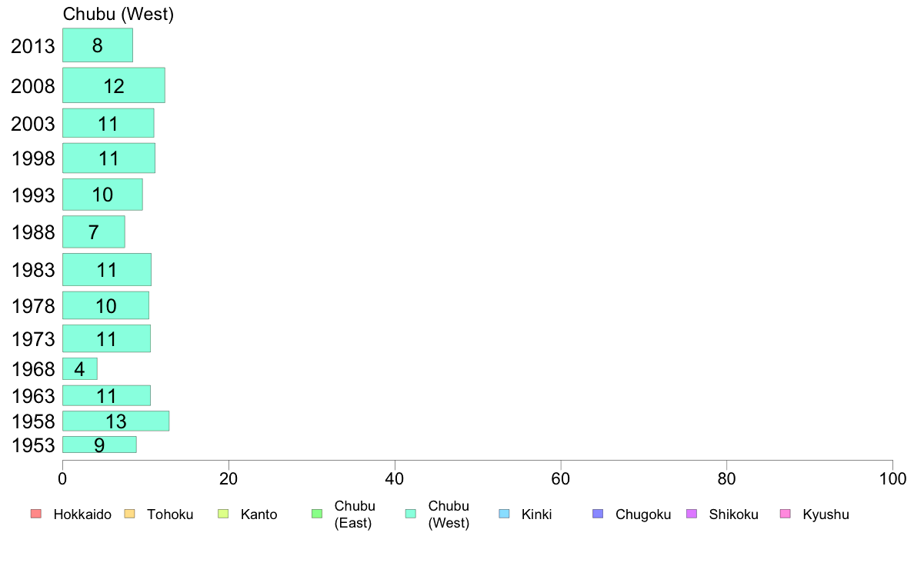914x566 pixels.
Task: Click the Chubu (East) green legend swatch
Action: click(317, 514)
